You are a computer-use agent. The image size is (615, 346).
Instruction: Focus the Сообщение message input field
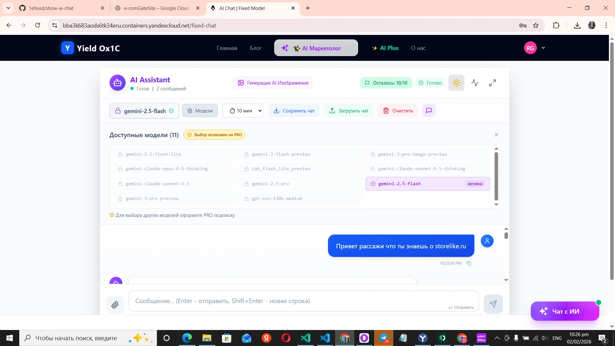pos(288,301)
